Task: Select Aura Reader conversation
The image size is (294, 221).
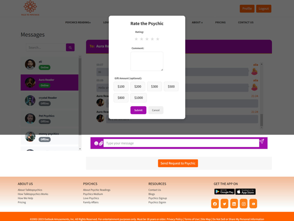Action: coord(49,83)
